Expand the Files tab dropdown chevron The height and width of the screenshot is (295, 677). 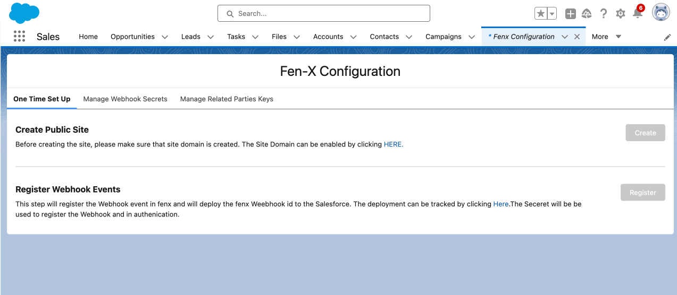click(x=297, y=37)
